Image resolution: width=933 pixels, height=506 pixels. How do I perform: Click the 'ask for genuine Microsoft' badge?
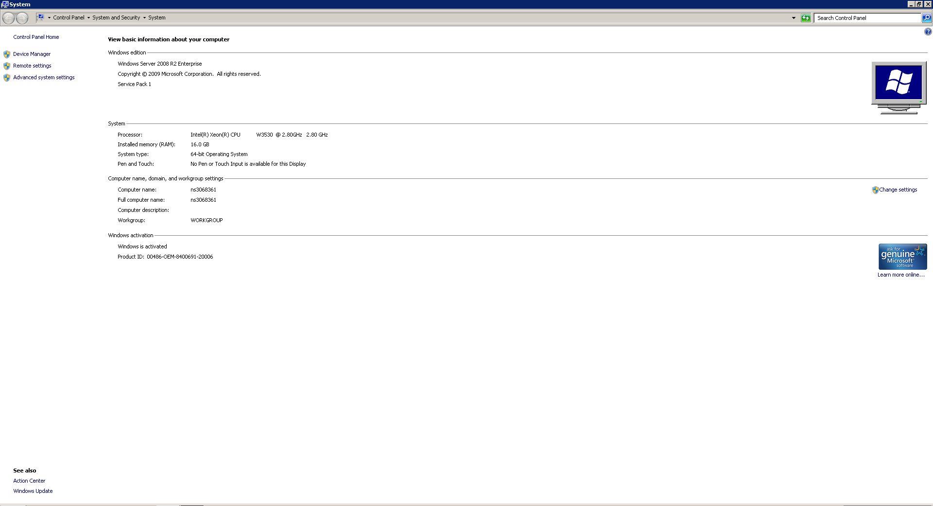[x=902, y=257]
